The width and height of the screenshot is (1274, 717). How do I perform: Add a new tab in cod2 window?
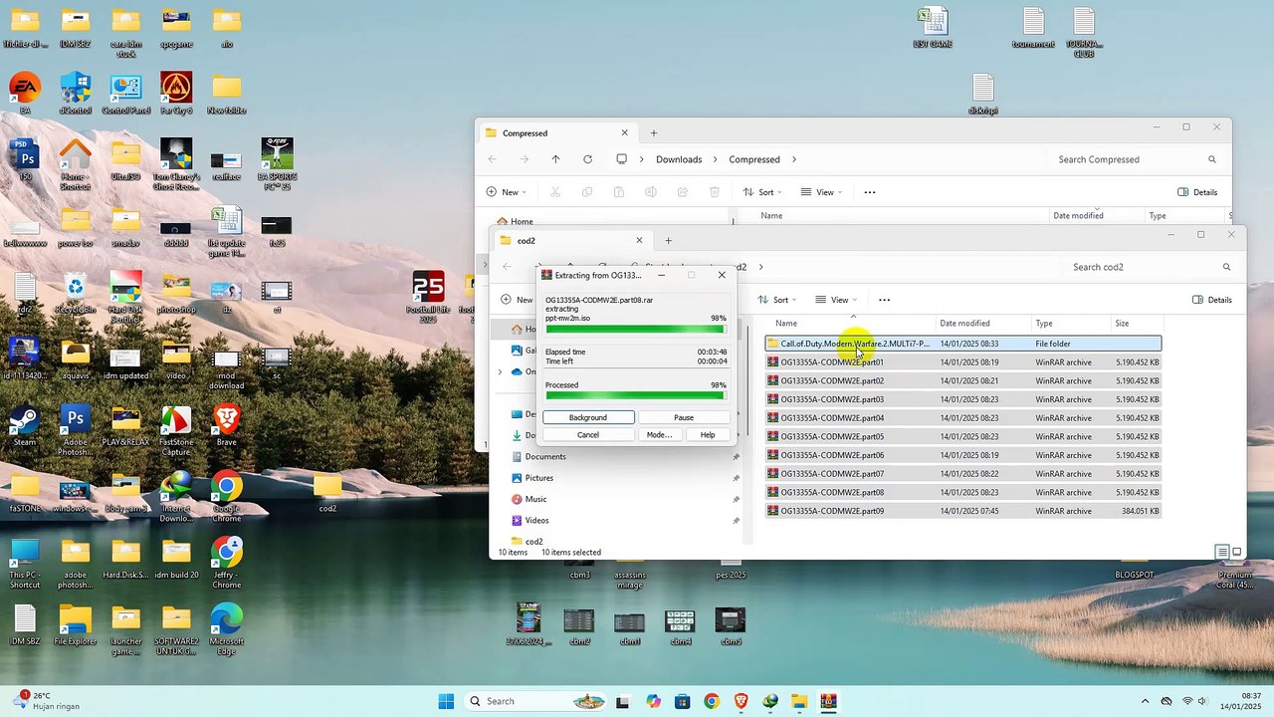click(668, 241)
